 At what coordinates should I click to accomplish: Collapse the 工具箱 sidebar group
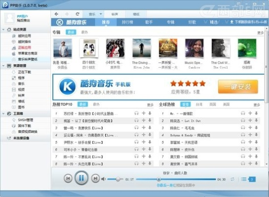point(3,113)
